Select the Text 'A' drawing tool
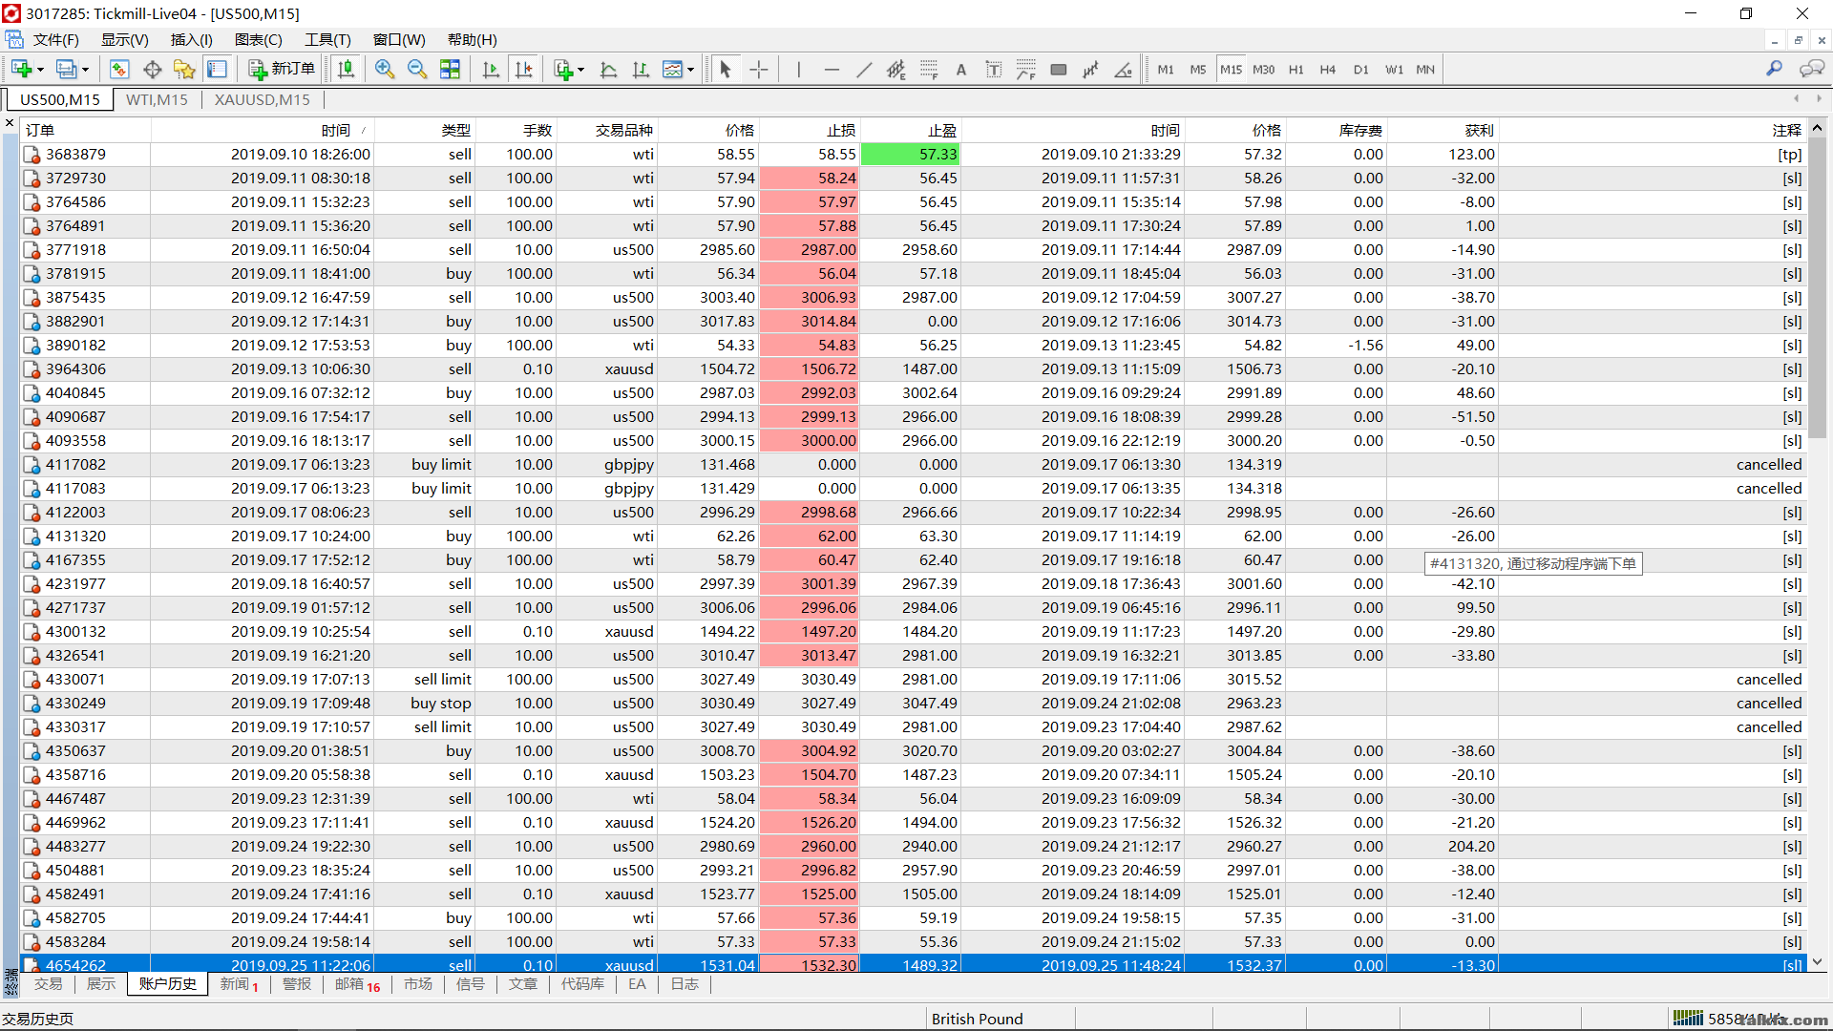The width and height of the screenshot is (1833, 1031). click(961, 69)
